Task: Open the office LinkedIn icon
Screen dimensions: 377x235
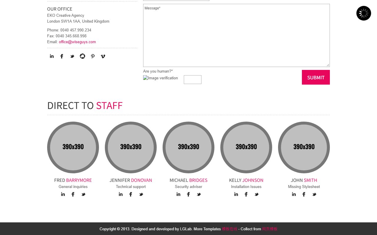Action: point(52,56)
